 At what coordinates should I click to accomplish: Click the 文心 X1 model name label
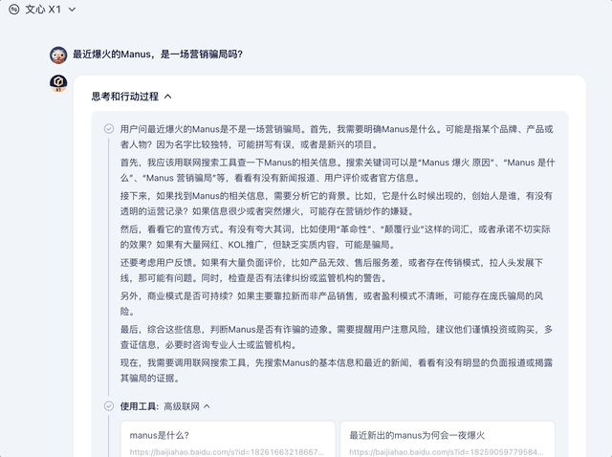[43, 10]
